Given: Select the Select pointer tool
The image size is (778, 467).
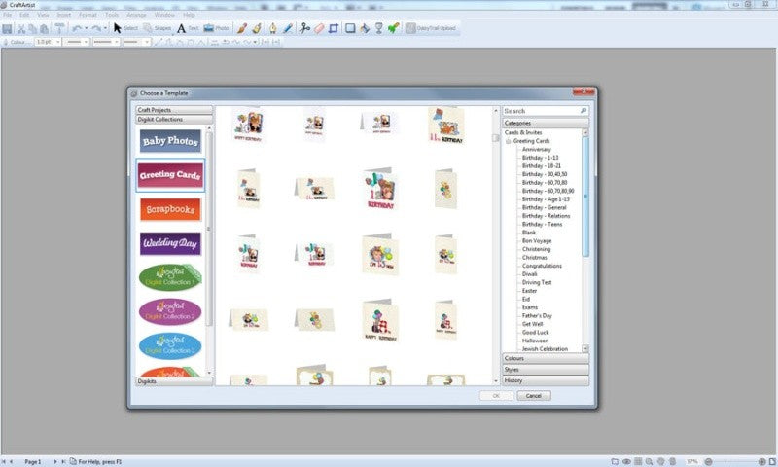Looking at the screenshot, I should [x=125, y=28].
